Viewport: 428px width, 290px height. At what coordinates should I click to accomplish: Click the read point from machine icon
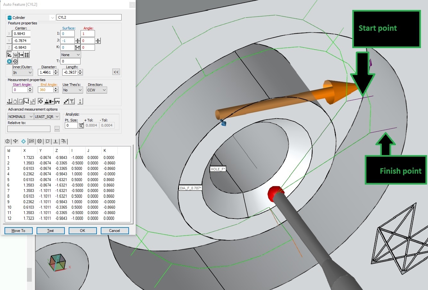tap(21, 55)
